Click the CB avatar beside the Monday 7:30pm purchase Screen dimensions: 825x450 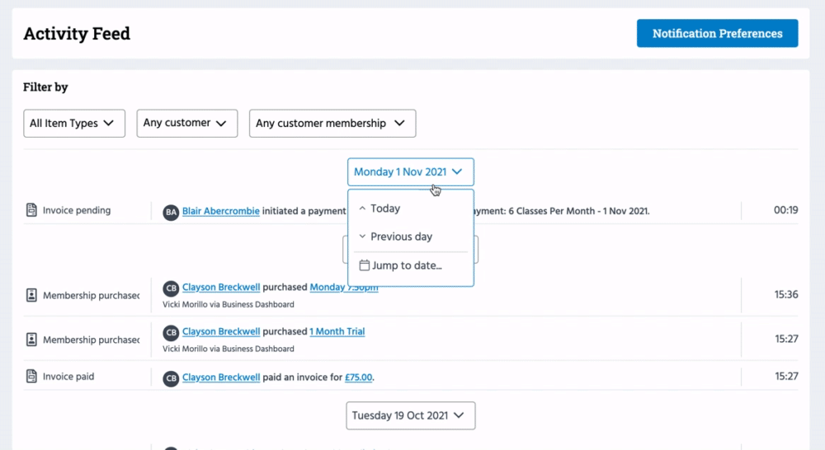click(x=171, y=288)
